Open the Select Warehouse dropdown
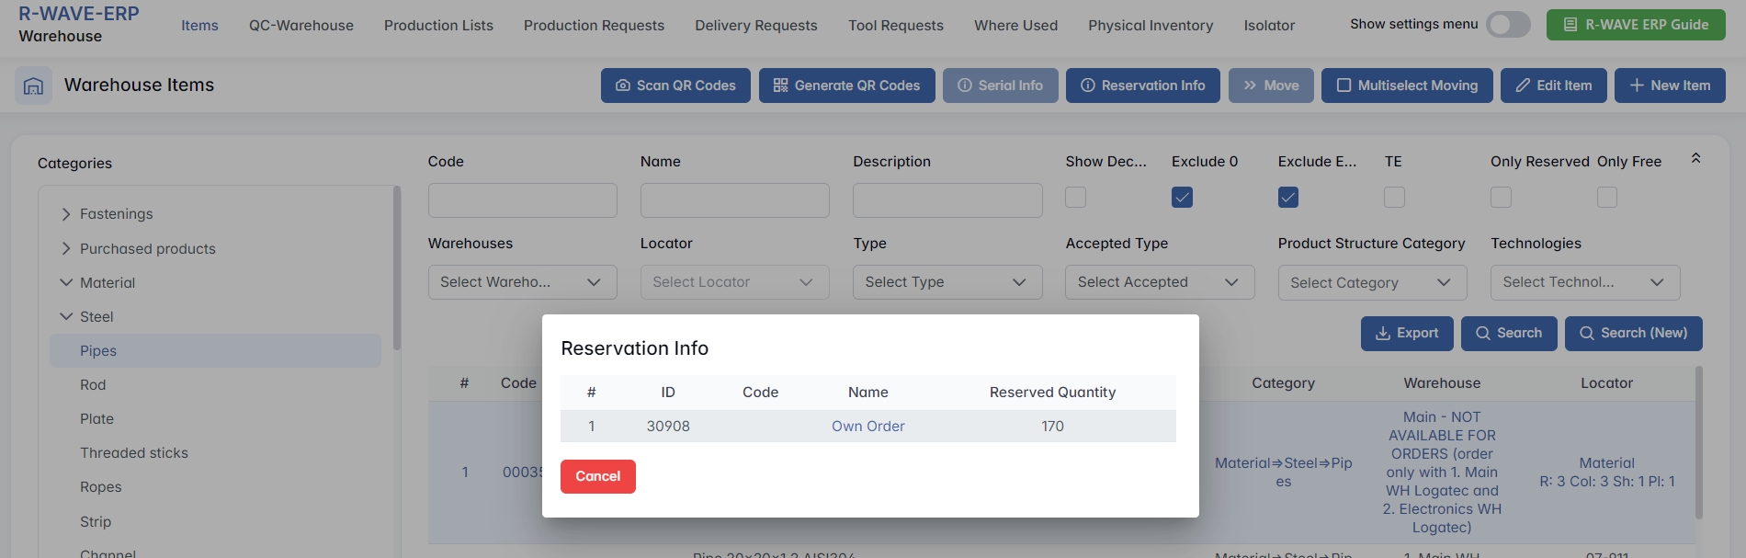 [522, 282]
